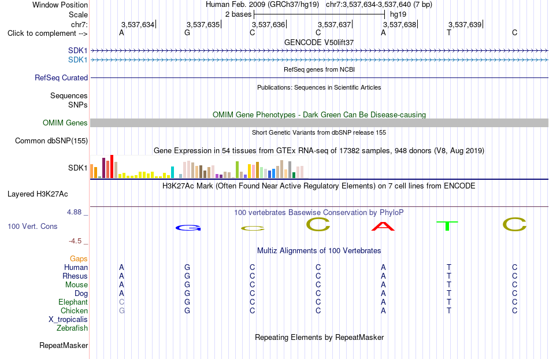Viewport: 549px width, 359px height.
Task: Click the Zebrafish species label
Action: coord(72,328)
